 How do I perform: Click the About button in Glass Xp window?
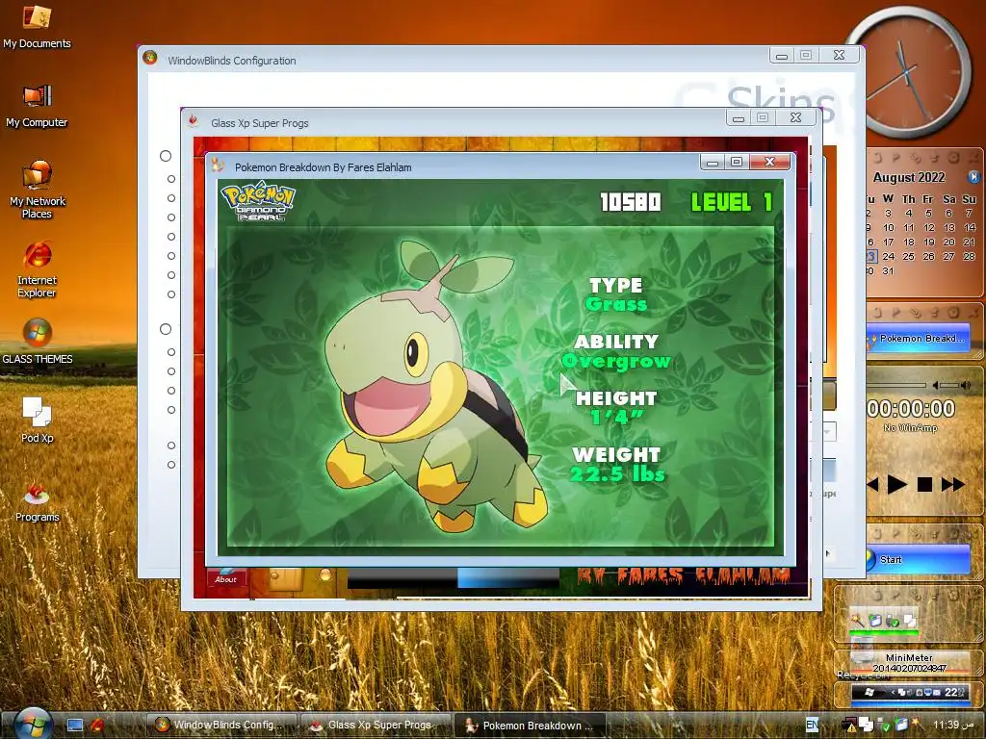(225, 578)
